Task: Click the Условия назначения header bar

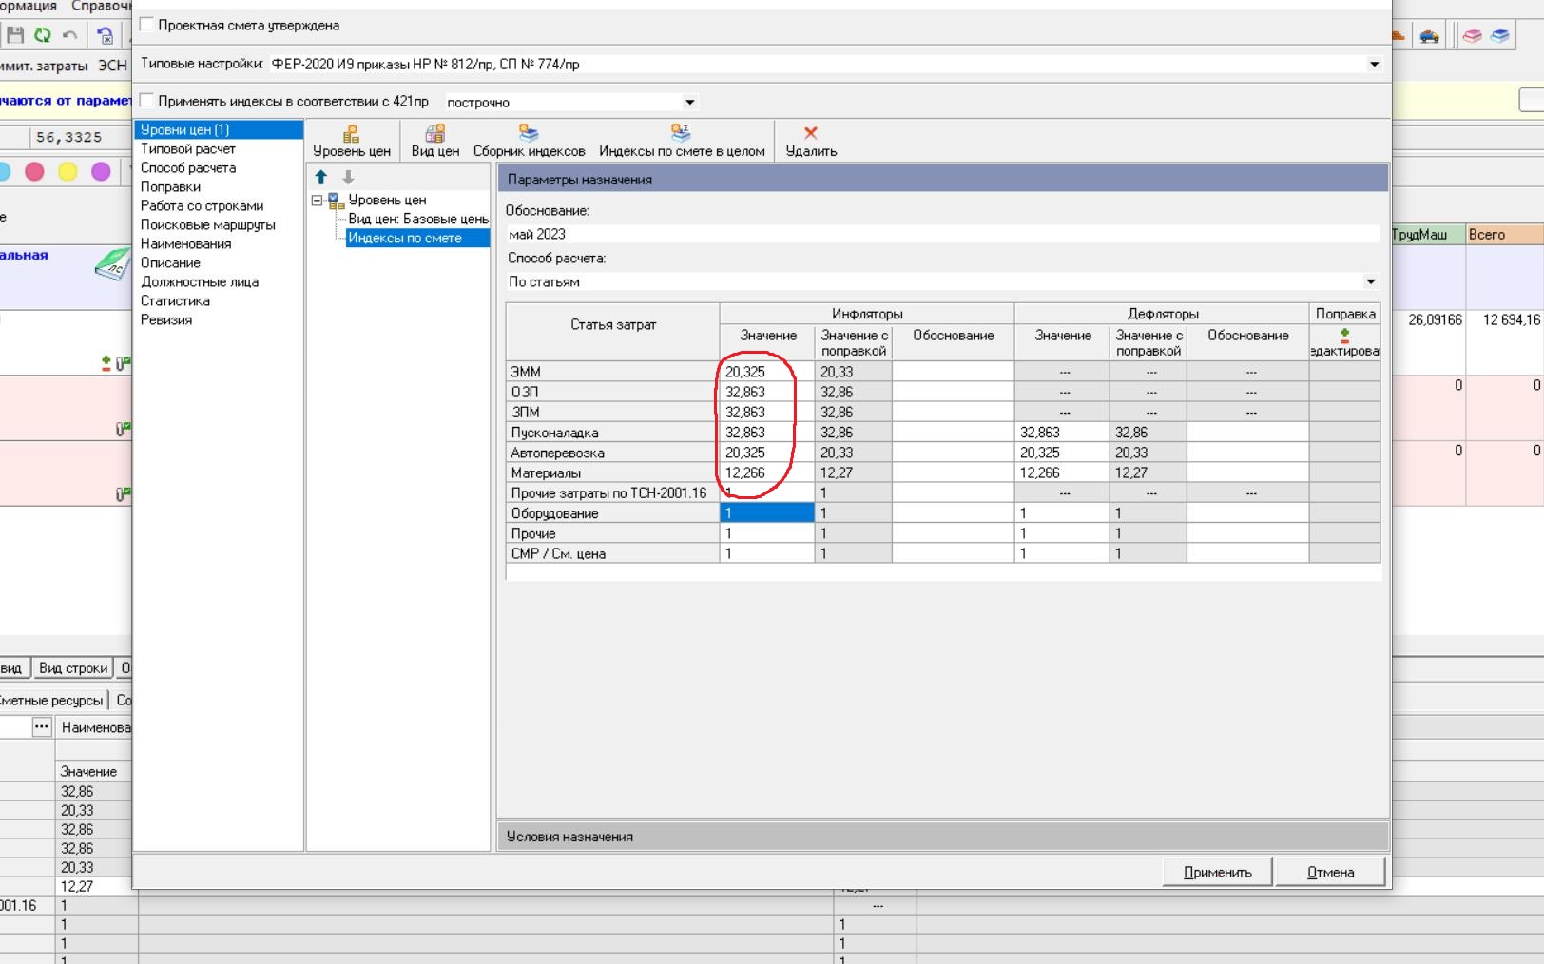Action: tap(942, 837)
